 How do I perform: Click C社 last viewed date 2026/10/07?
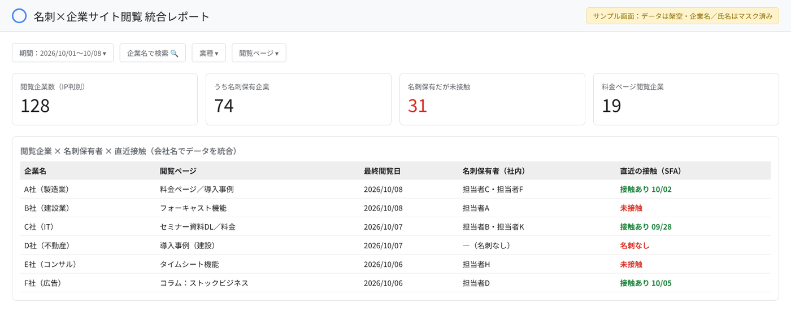pyautogui.click(x=383, y=226)
